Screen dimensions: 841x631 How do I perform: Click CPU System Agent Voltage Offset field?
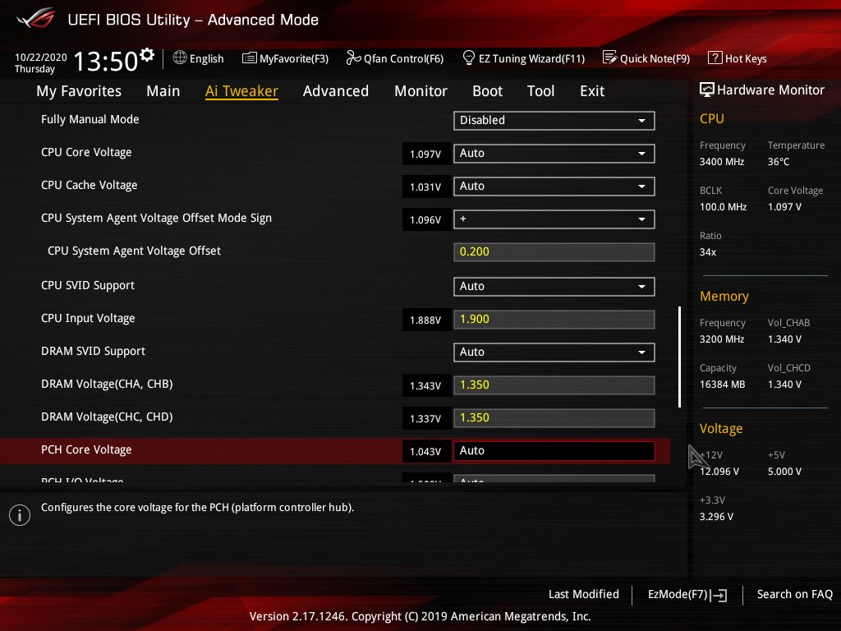click(554, 251)
